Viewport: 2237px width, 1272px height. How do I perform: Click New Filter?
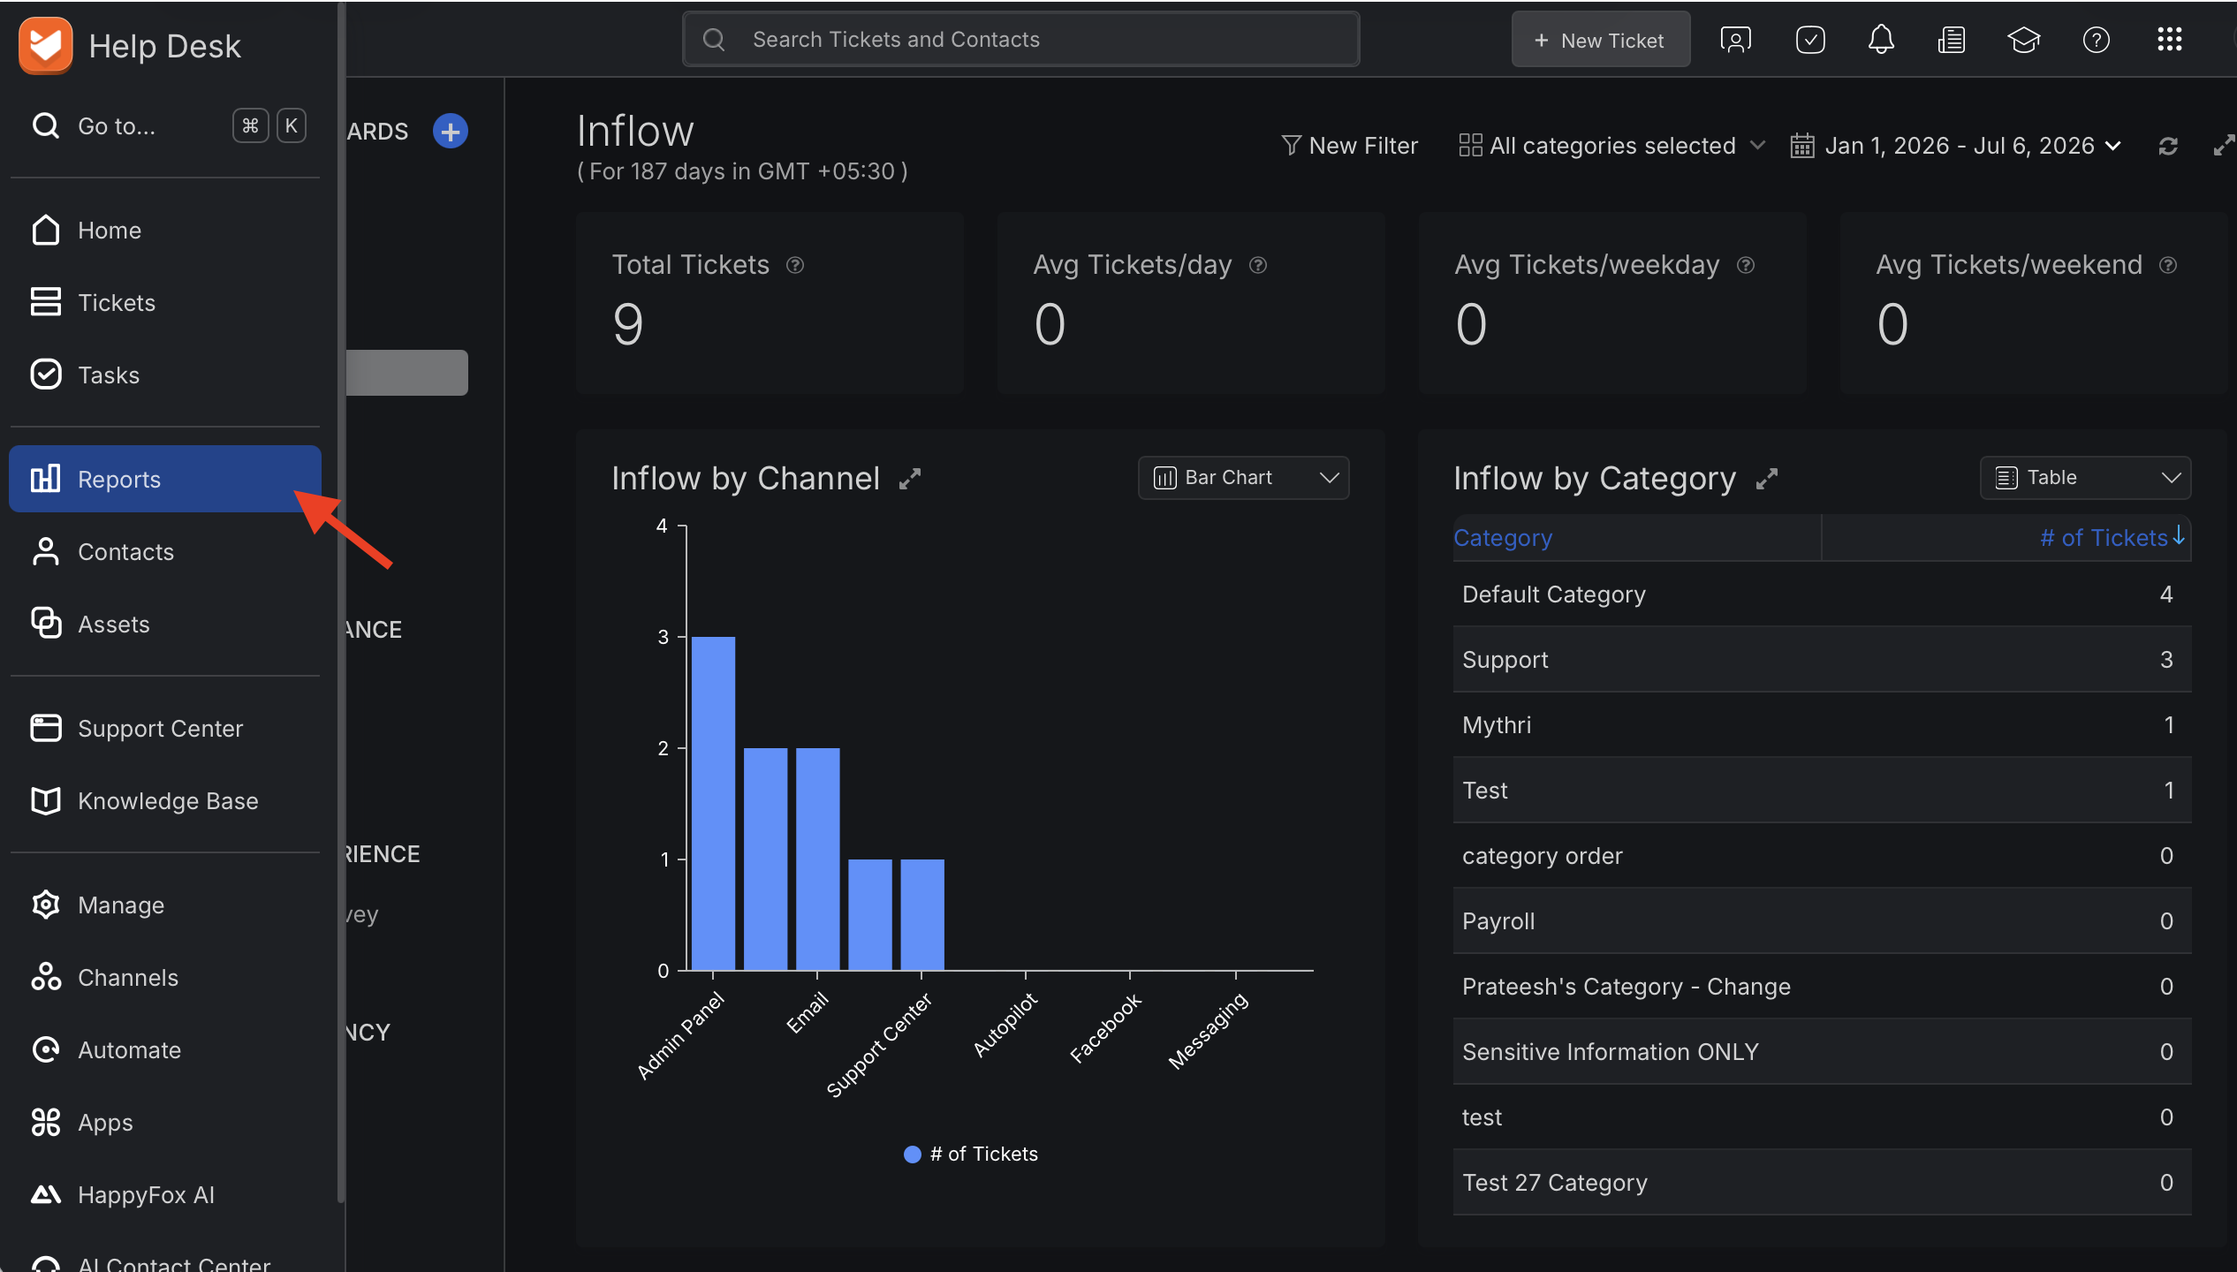click(x=1349, y=146)
